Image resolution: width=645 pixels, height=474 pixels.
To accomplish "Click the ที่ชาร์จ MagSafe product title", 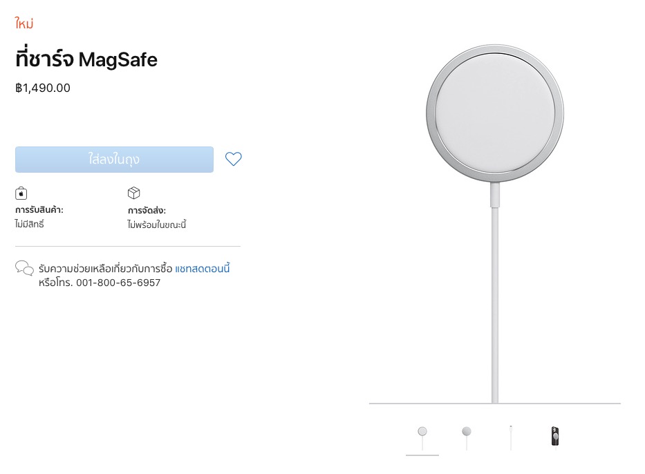I will coord(86,60).
